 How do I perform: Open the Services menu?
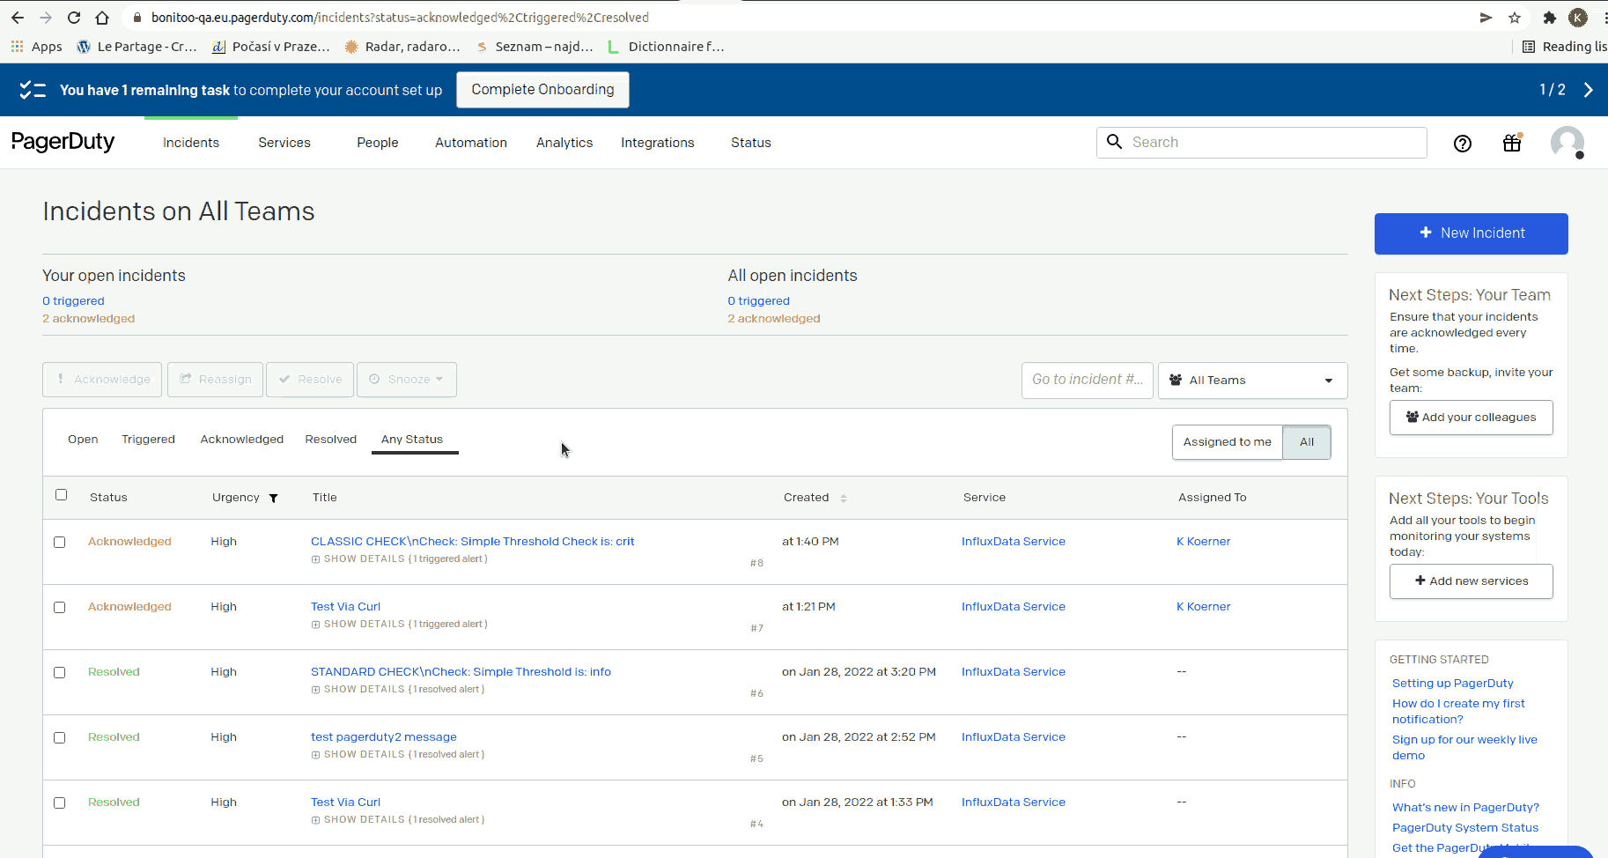(x=284, y=143)
